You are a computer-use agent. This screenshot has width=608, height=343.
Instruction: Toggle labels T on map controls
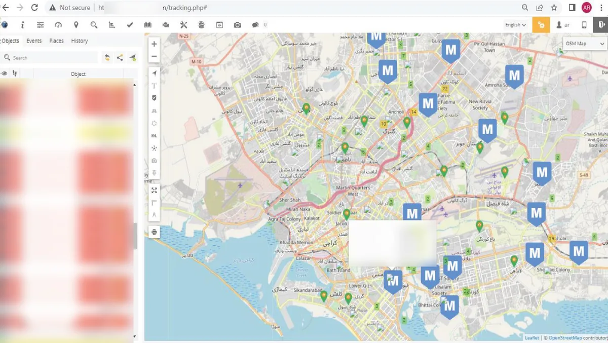[x=155, y=86]
